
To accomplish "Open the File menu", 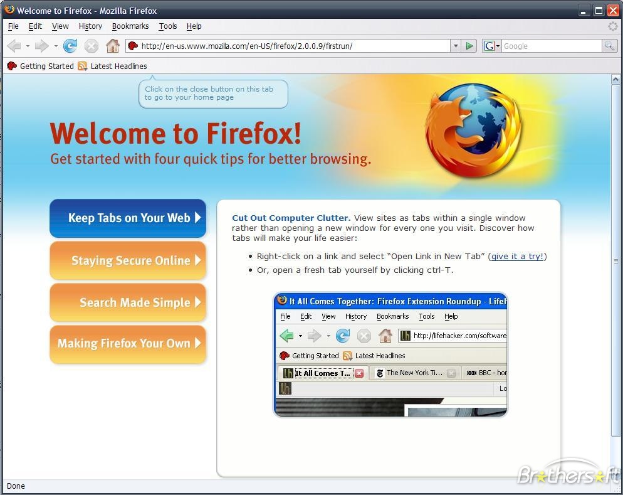I will pos(13,26).
